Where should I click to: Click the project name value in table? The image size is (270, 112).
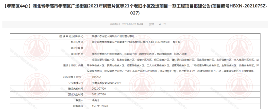(x=136, y=42)
